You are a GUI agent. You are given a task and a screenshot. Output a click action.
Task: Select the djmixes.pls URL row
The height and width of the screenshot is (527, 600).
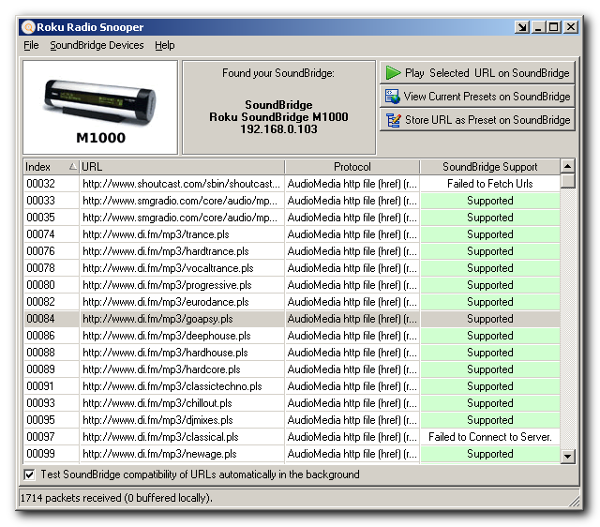[x=292, y=420]
